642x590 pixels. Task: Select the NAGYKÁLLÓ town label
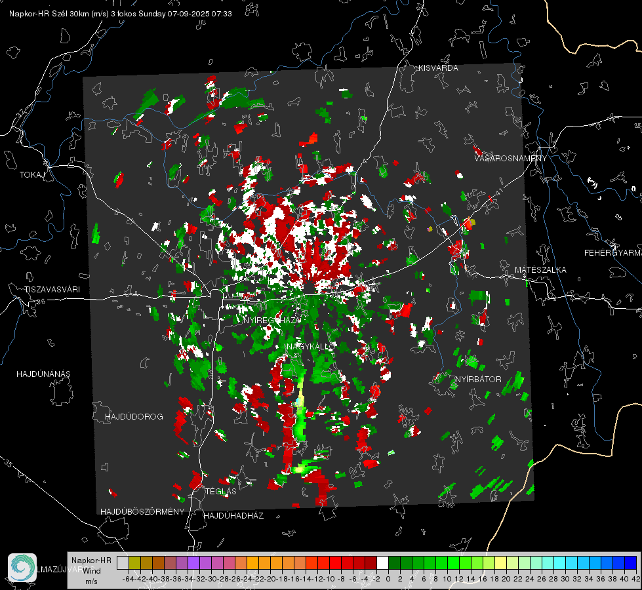(311, 347)
